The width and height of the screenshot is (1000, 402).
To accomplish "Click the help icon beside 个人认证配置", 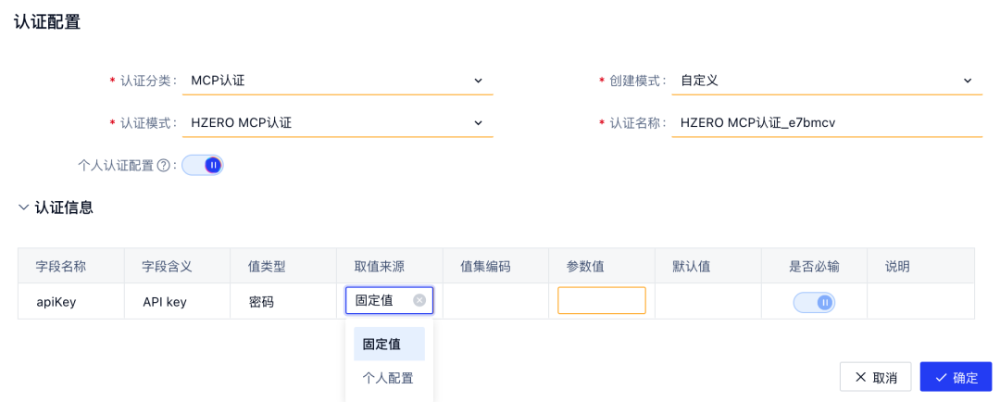I will point(164,166).
